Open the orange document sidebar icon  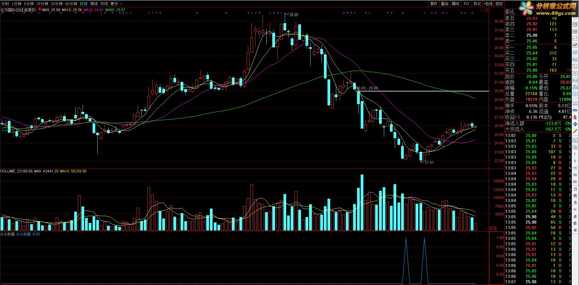(x=575, y=73)
